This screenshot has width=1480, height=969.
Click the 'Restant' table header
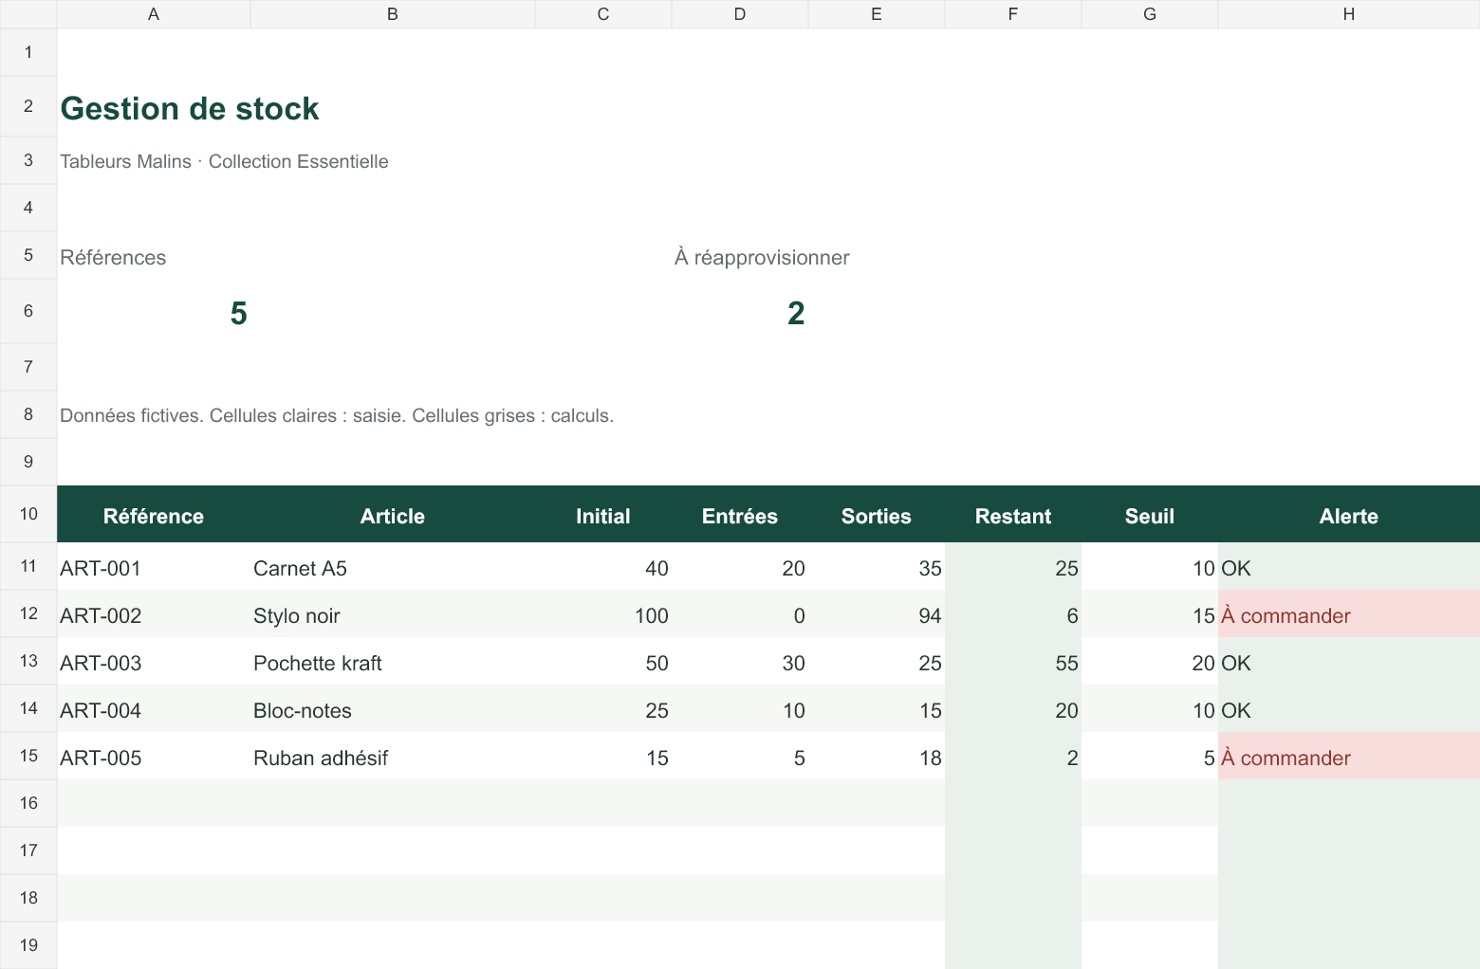(x=1013, y=516)
